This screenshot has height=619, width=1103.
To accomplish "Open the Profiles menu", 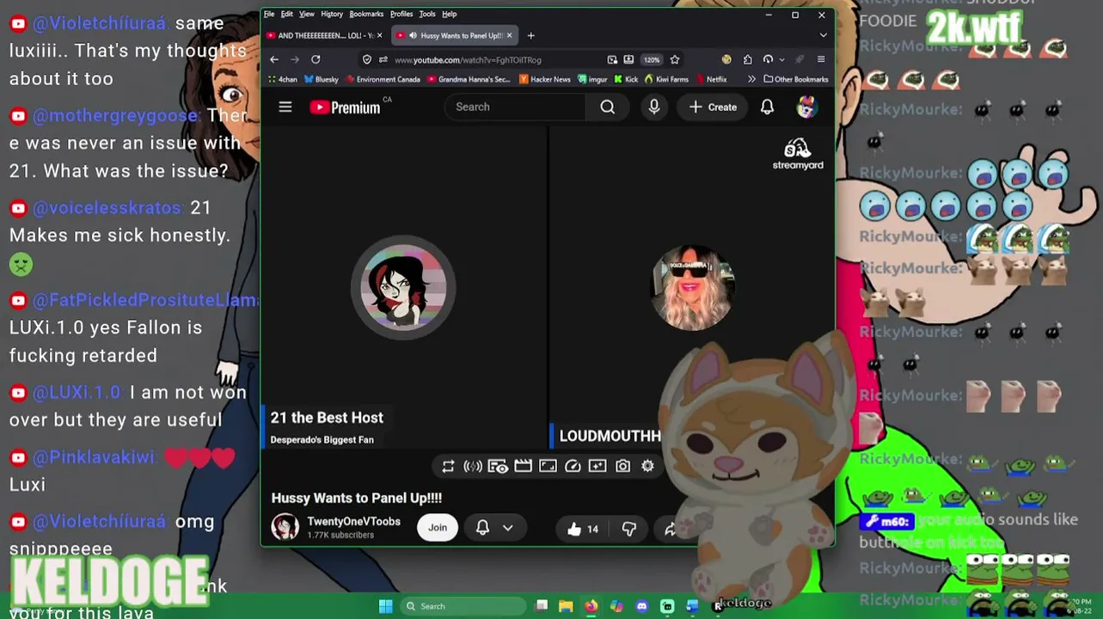I will click(x=401, y=14).
